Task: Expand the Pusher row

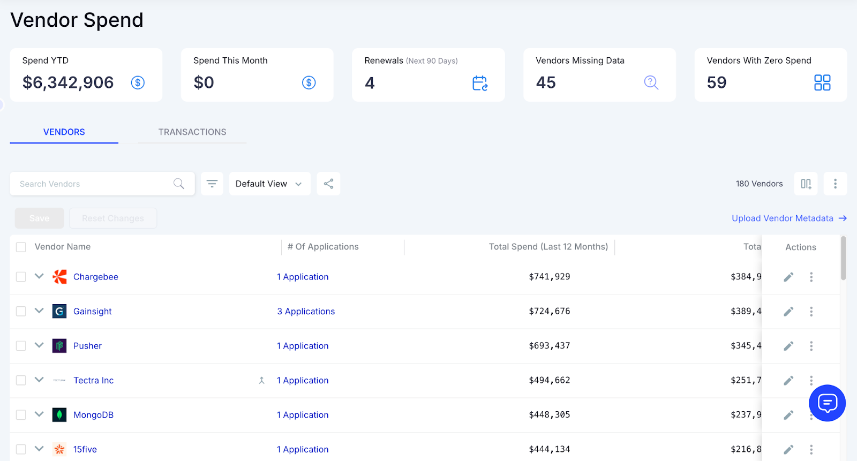Action: tap(39, 345)
